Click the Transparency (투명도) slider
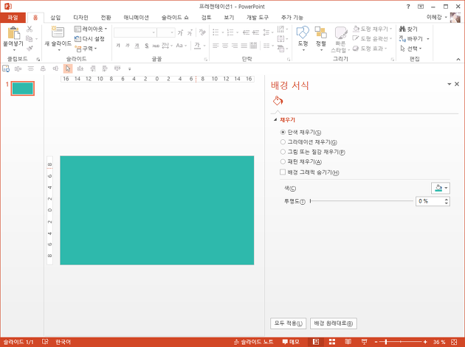 point(362,201)
